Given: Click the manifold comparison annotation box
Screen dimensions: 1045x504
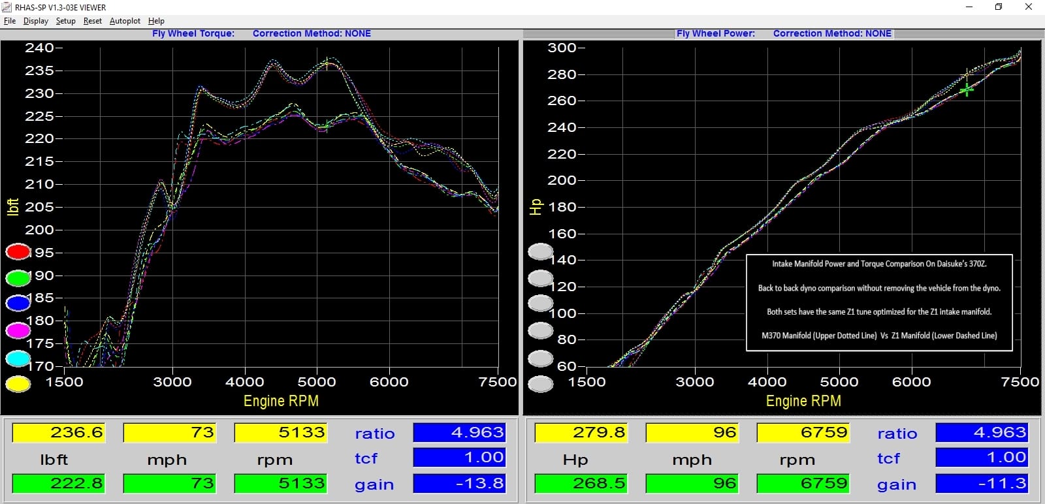Looking at the screenshot, I should (x=879, y=302).
